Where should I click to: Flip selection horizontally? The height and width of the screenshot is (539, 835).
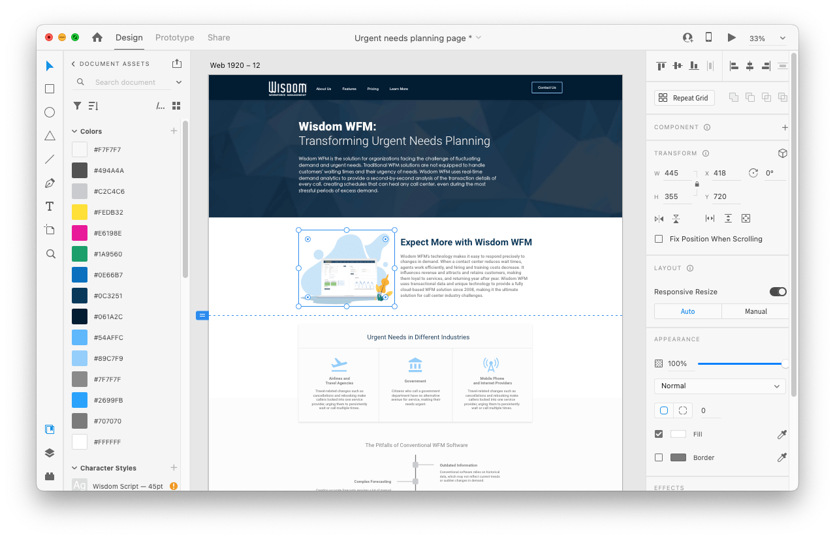tap(659, 219)
